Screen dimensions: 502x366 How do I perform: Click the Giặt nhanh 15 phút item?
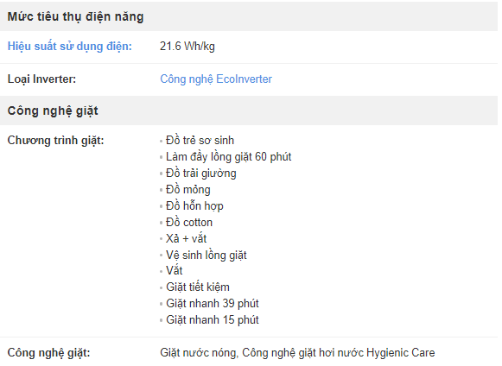(213, 319)
